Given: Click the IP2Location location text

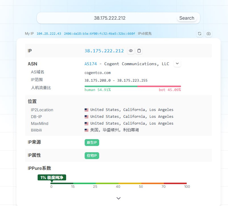Looking at the screenshot, I should coord(132,110).
